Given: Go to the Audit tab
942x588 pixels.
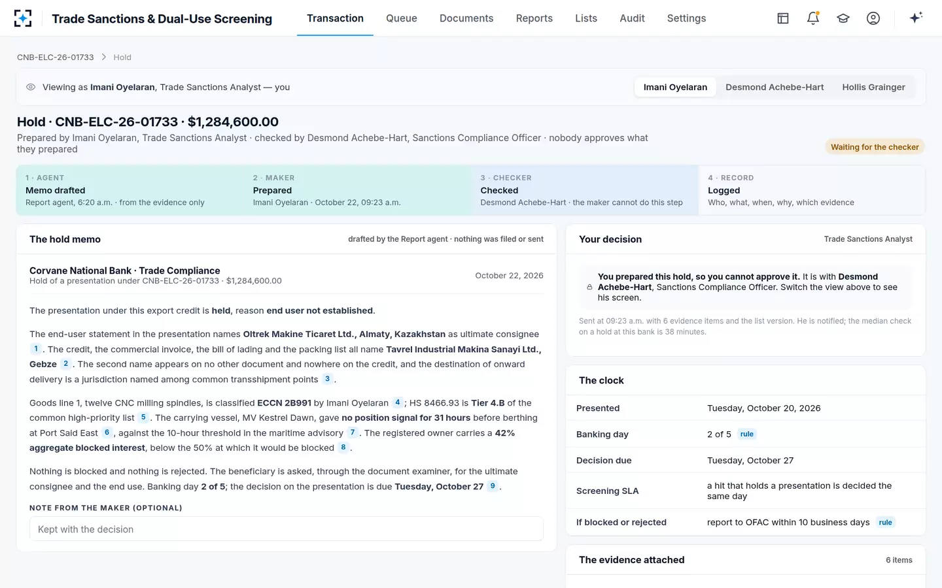Looking at the screenshot, I should (x=632, y=18).
